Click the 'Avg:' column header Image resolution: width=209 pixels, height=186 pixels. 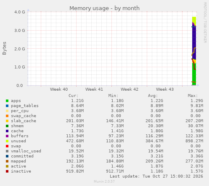click(x=153, y=96)
